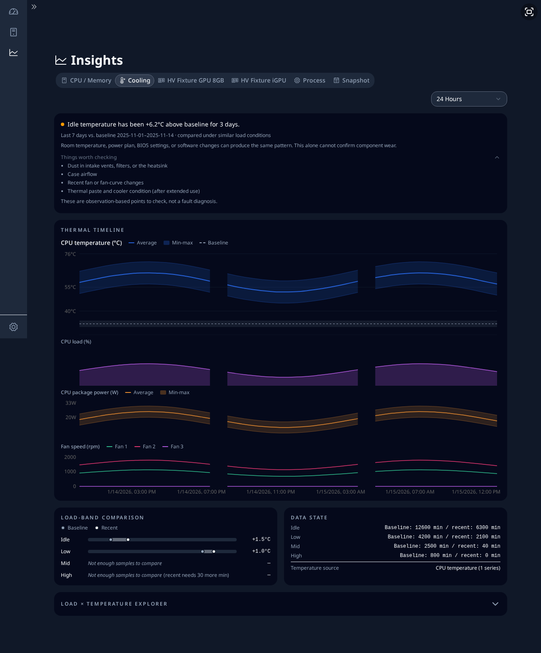
Task: Click 'Baseline: 2500 min / recent: 40 min'
Action: (x=447, y=546)
